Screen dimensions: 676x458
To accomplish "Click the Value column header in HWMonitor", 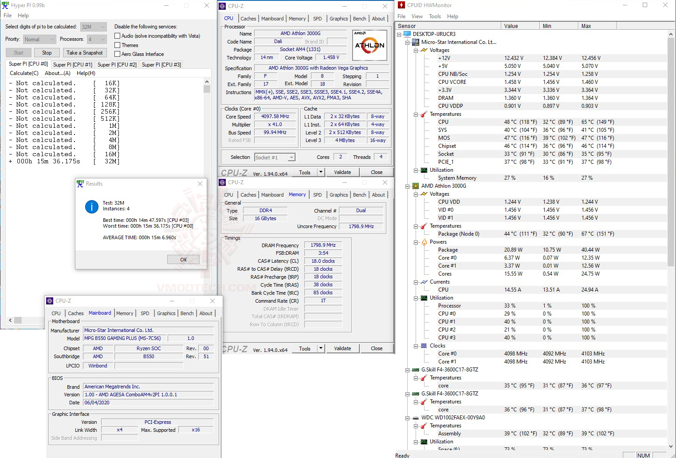I will coord(520,26).
